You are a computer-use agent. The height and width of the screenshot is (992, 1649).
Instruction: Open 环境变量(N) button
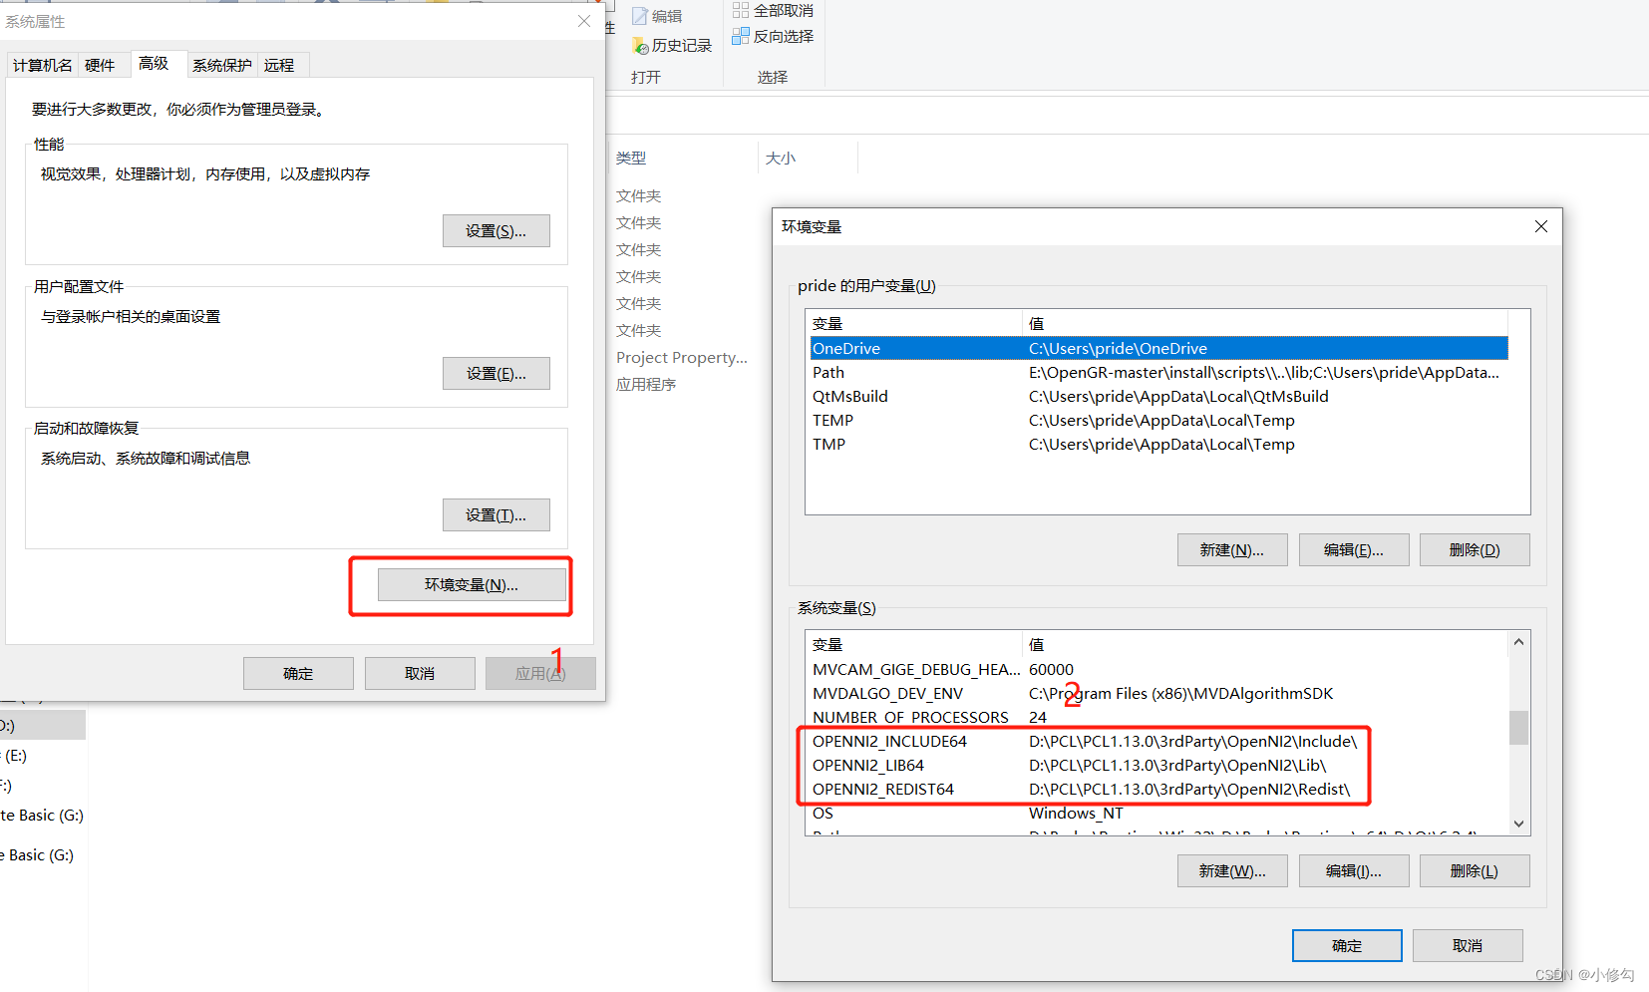click(x=472, y=584)
